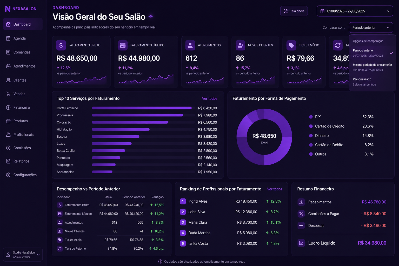Click the Corte Feminino revenue bar
399x266 pixels.
(x=142, y=108)
